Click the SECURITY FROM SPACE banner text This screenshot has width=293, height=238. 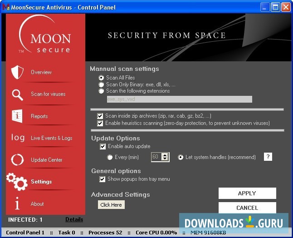coord(166,35)
